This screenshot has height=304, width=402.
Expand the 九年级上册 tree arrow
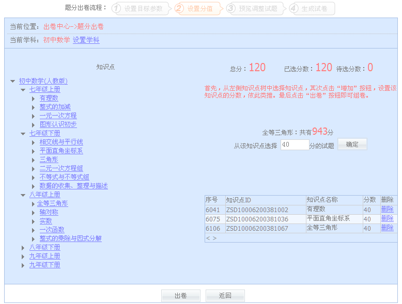23,257
